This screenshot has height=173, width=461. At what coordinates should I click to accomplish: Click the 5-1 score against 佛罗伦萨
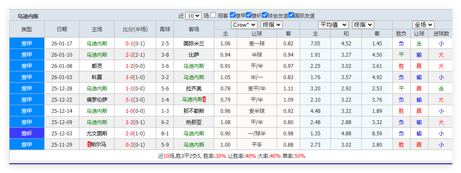point(129,99)
